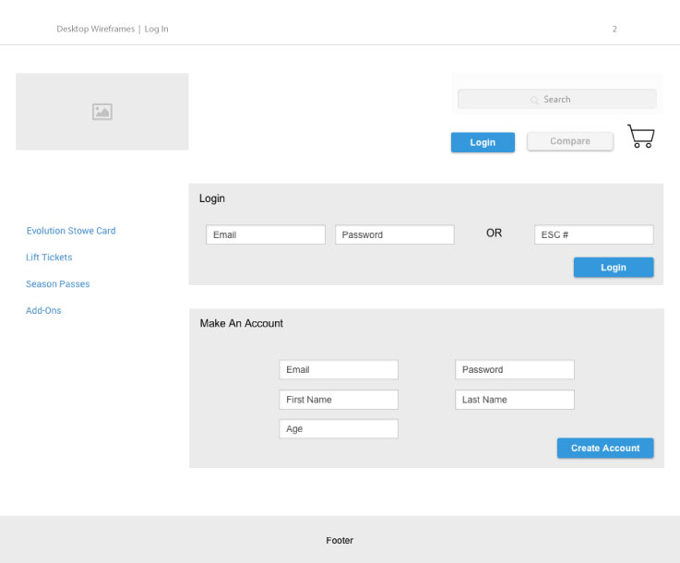Click the Age input field

coord(339,429)
